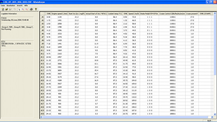Click speed value 111.0 in row #22
This screenshot has height=122, width=217.
[x=134, y=87]
